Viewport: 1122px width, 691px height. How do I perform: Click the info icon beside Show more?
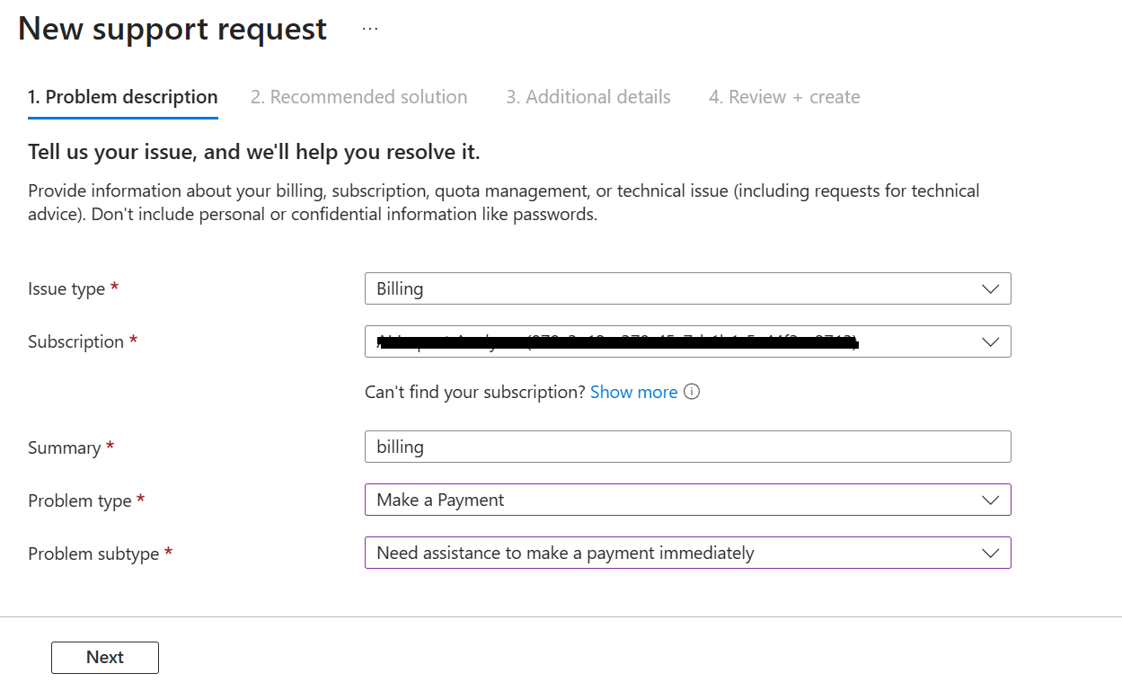[692, 393]
